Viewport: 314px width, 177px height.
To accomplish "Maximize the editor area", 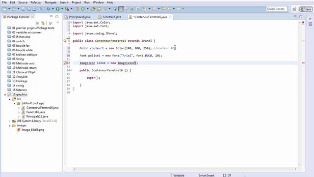I will tap(301, 17).
